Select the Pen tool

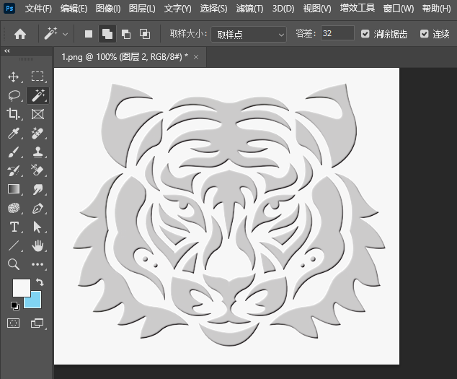(37, 208)
